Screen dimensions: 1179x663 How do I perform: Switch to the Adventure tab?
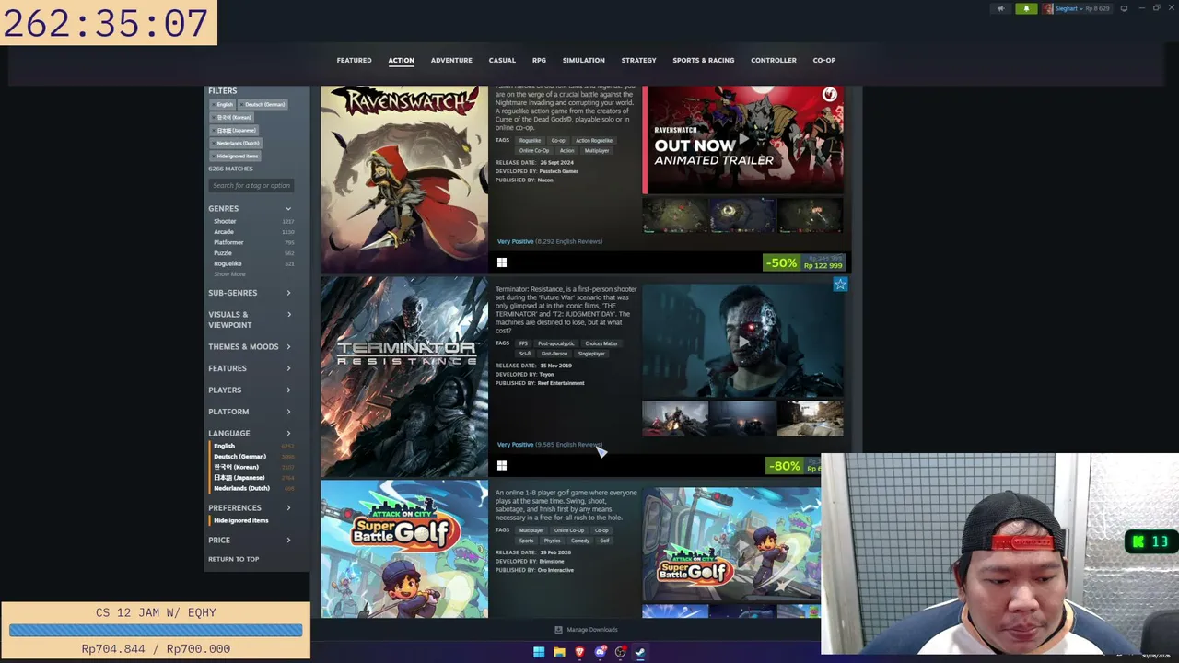pos(451,61)
